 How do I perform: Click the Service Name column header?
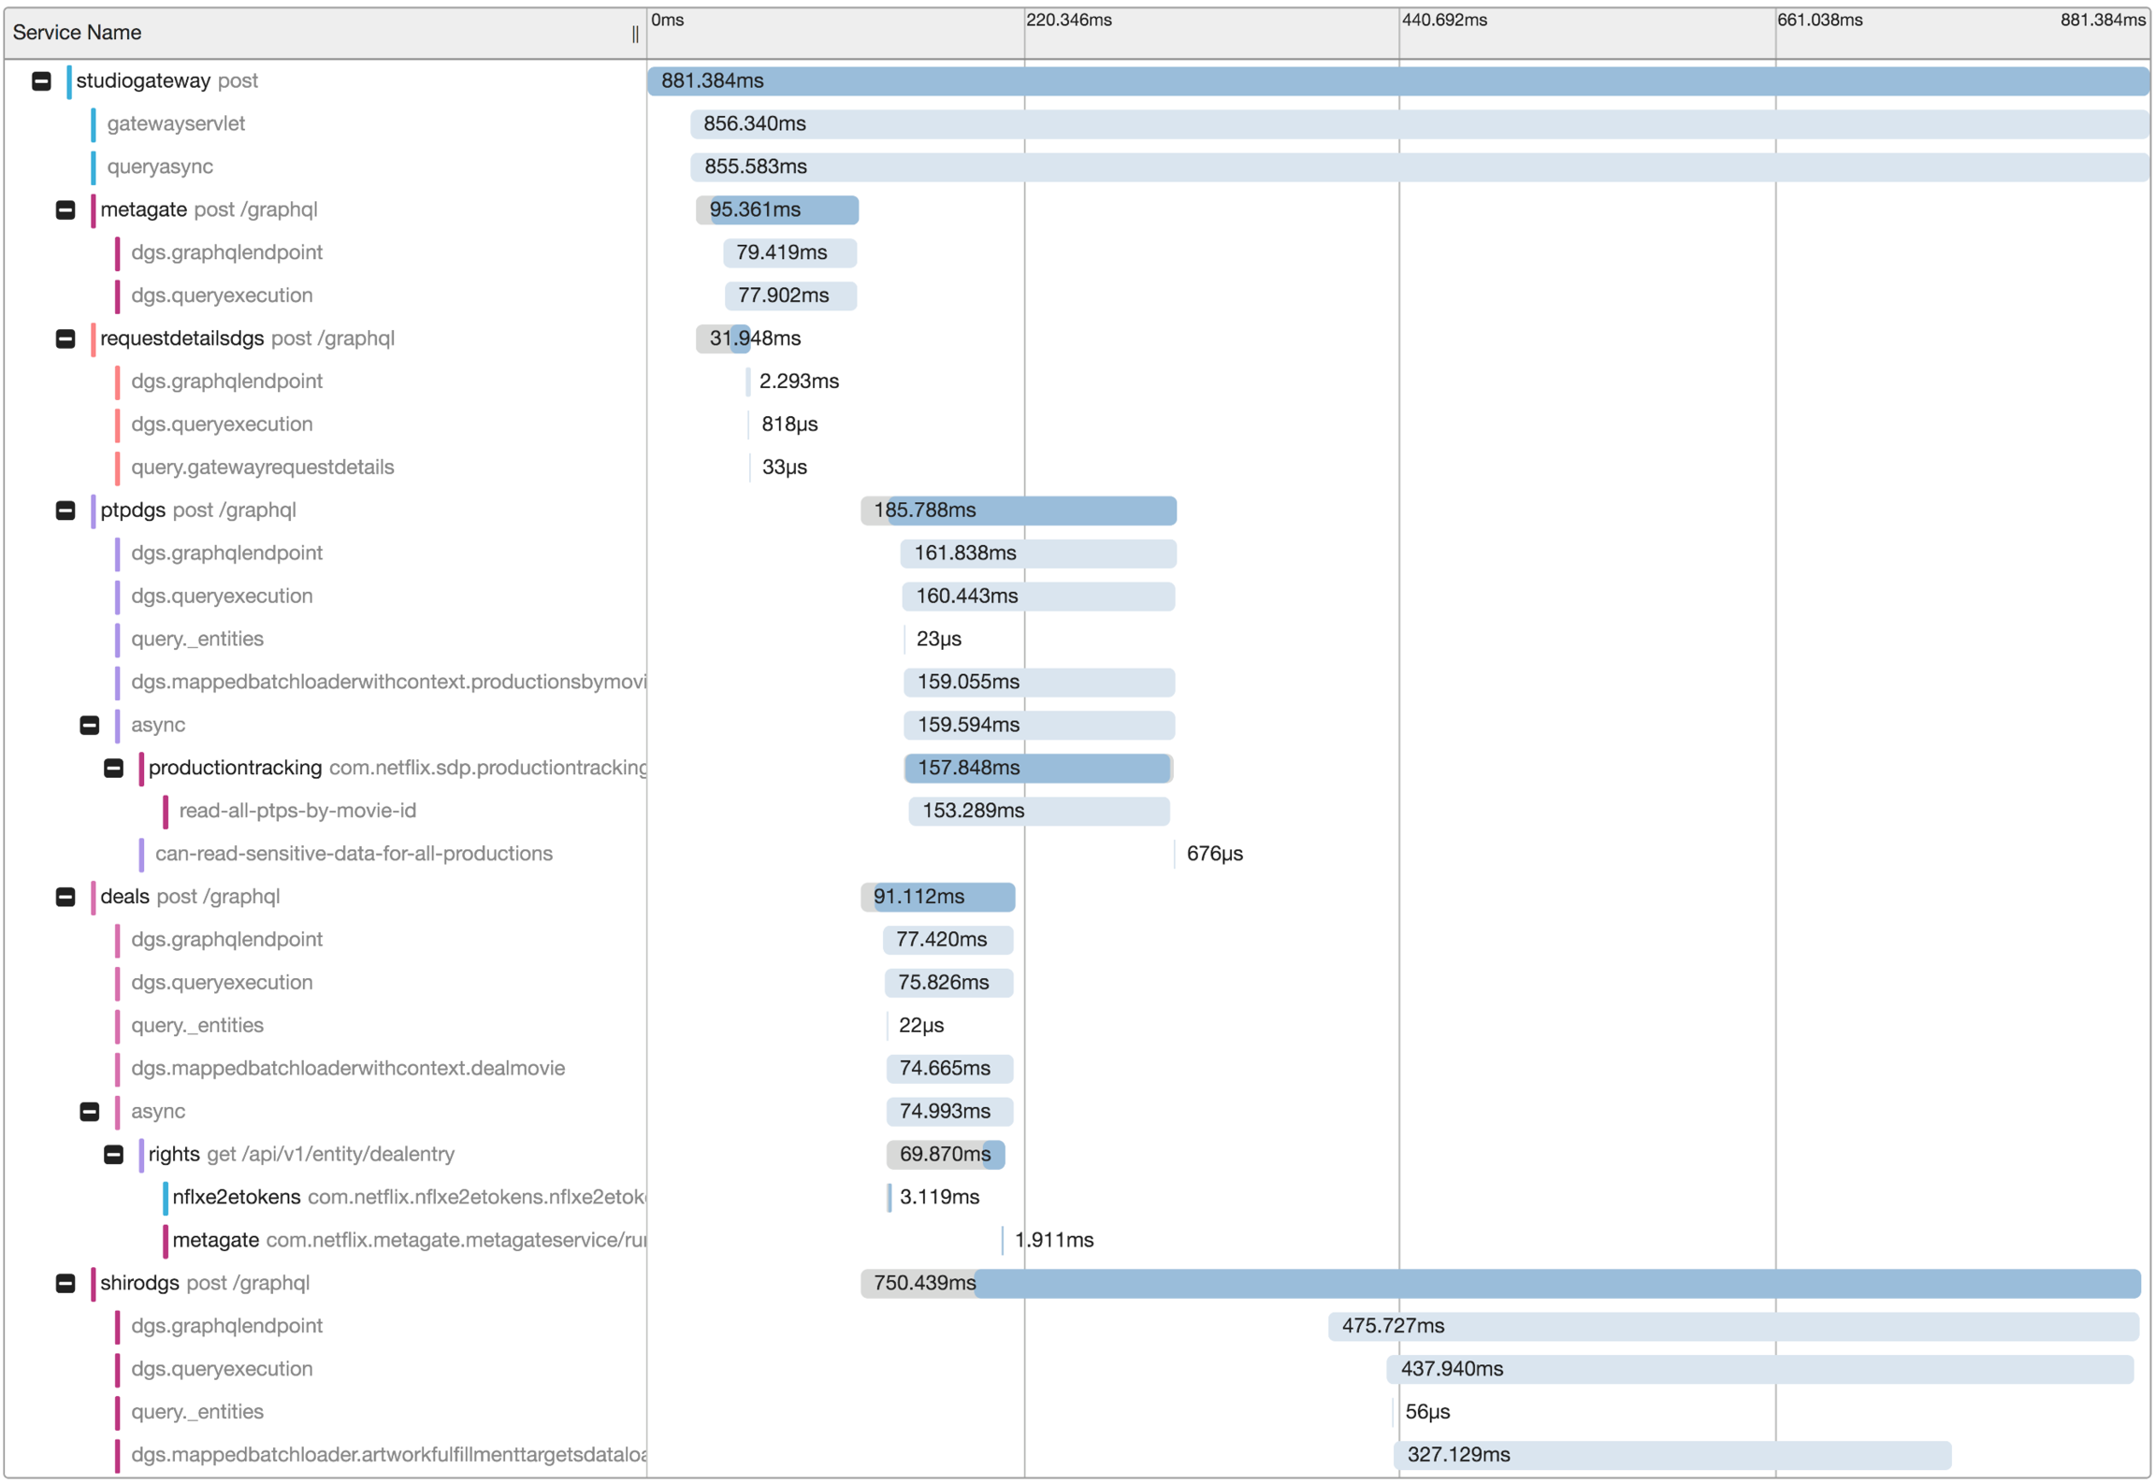tap(78, 33)
